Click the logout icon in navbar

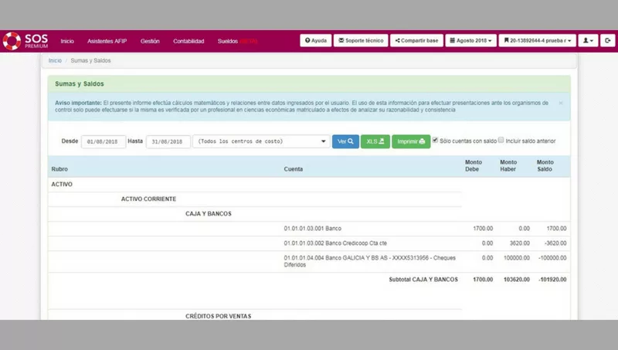tap(609, 40)
